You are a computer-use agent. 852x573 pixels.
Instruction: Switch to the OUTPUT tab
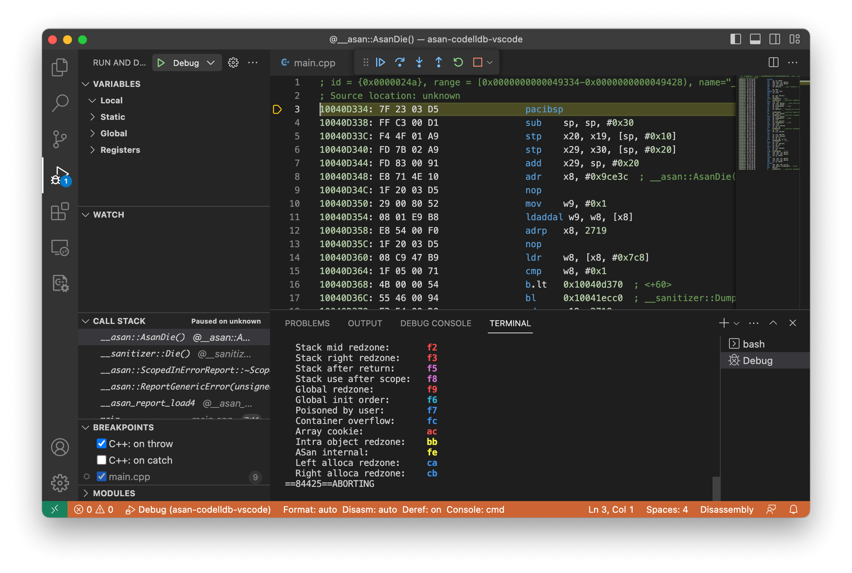[x=365, y=323]
